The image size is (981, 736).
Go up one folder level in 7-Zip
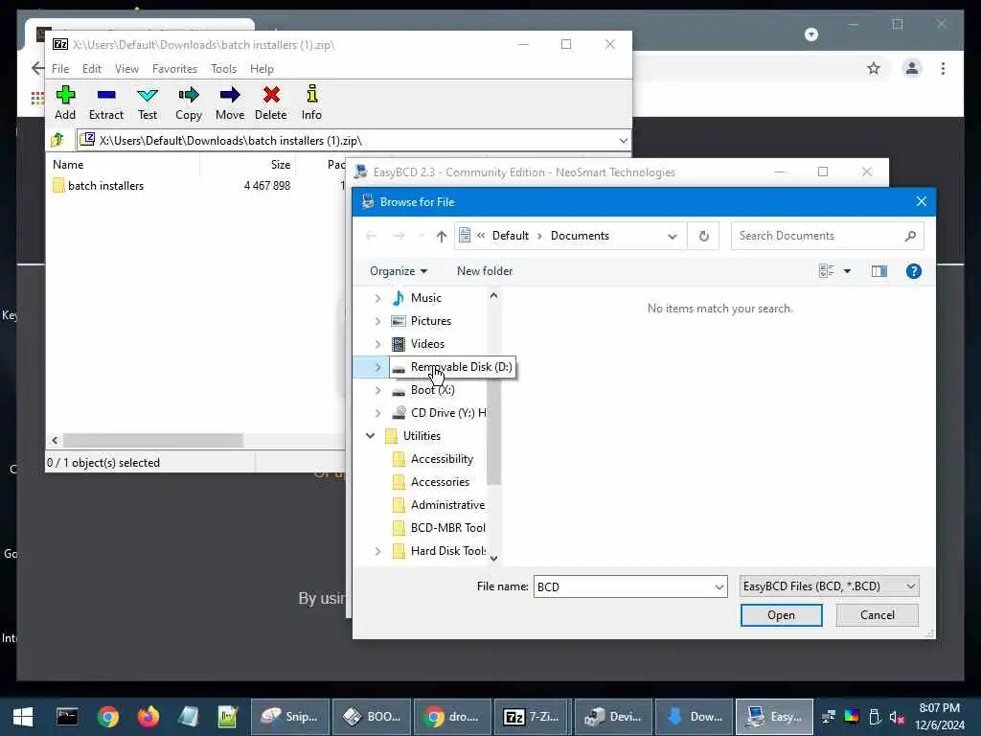coord(57,140)
